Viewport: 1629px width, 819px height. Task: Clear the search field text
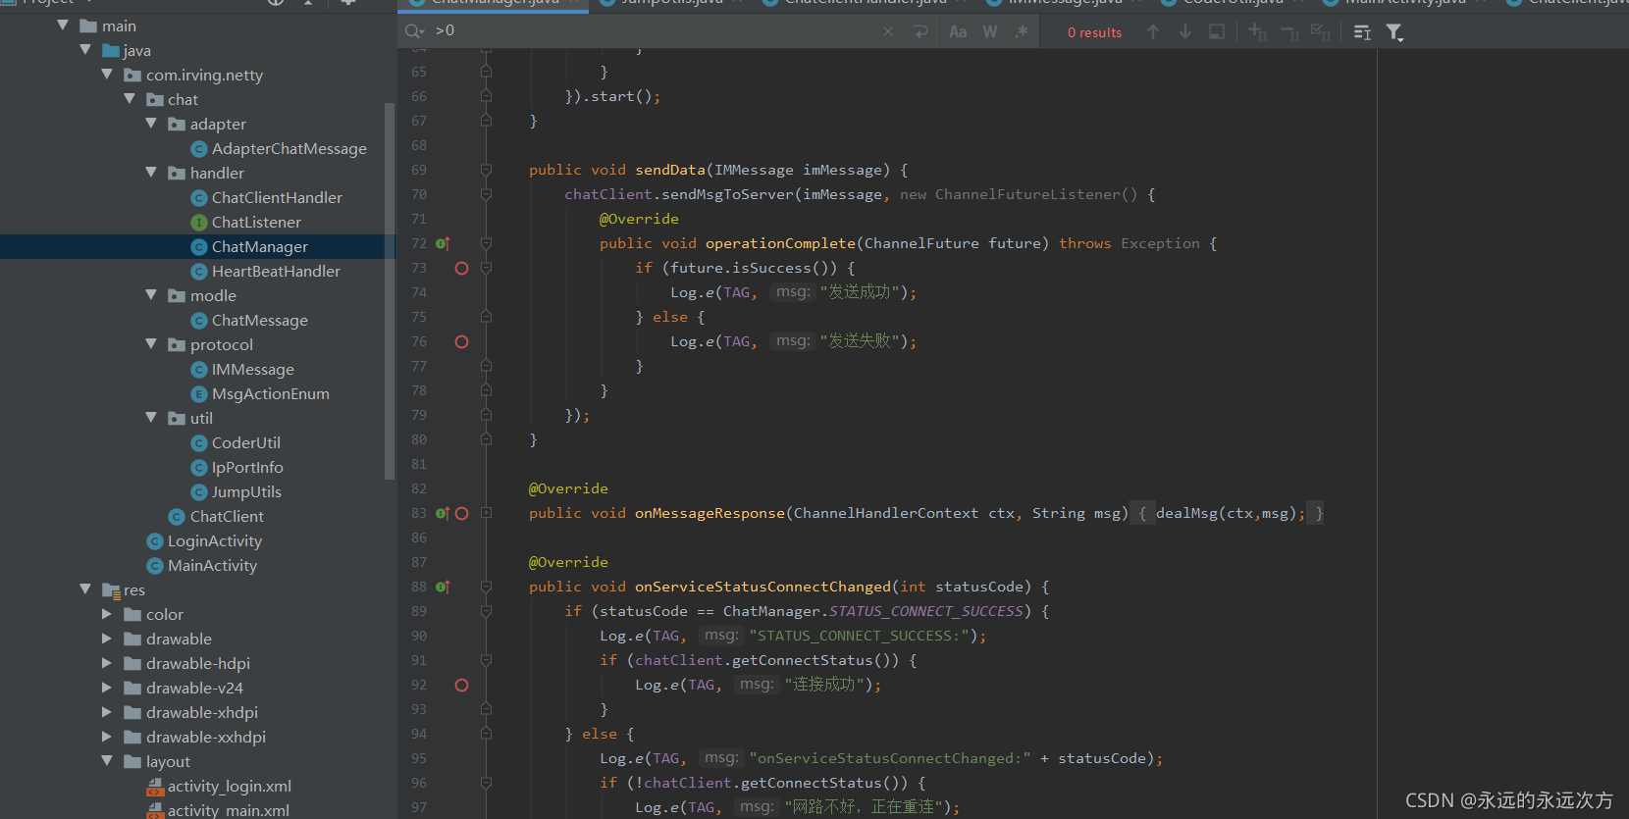coord(888,32)
